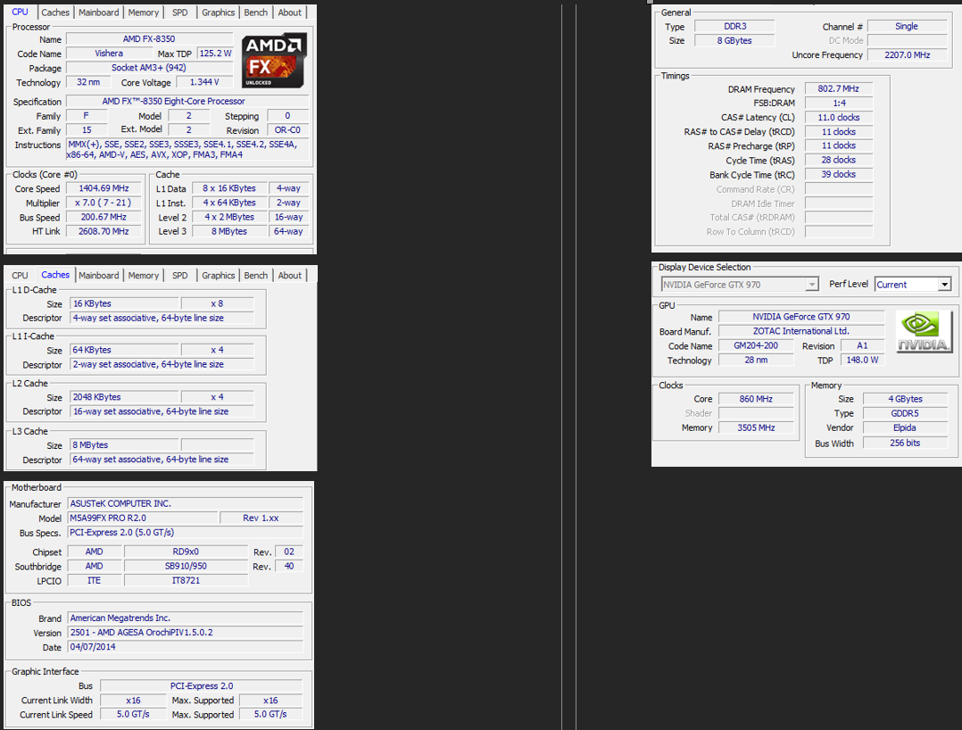The height and width of the screenshot is (730, 962).
Task: Switch to CPU tab in Caches window
Action: click(x=20, y=276)
